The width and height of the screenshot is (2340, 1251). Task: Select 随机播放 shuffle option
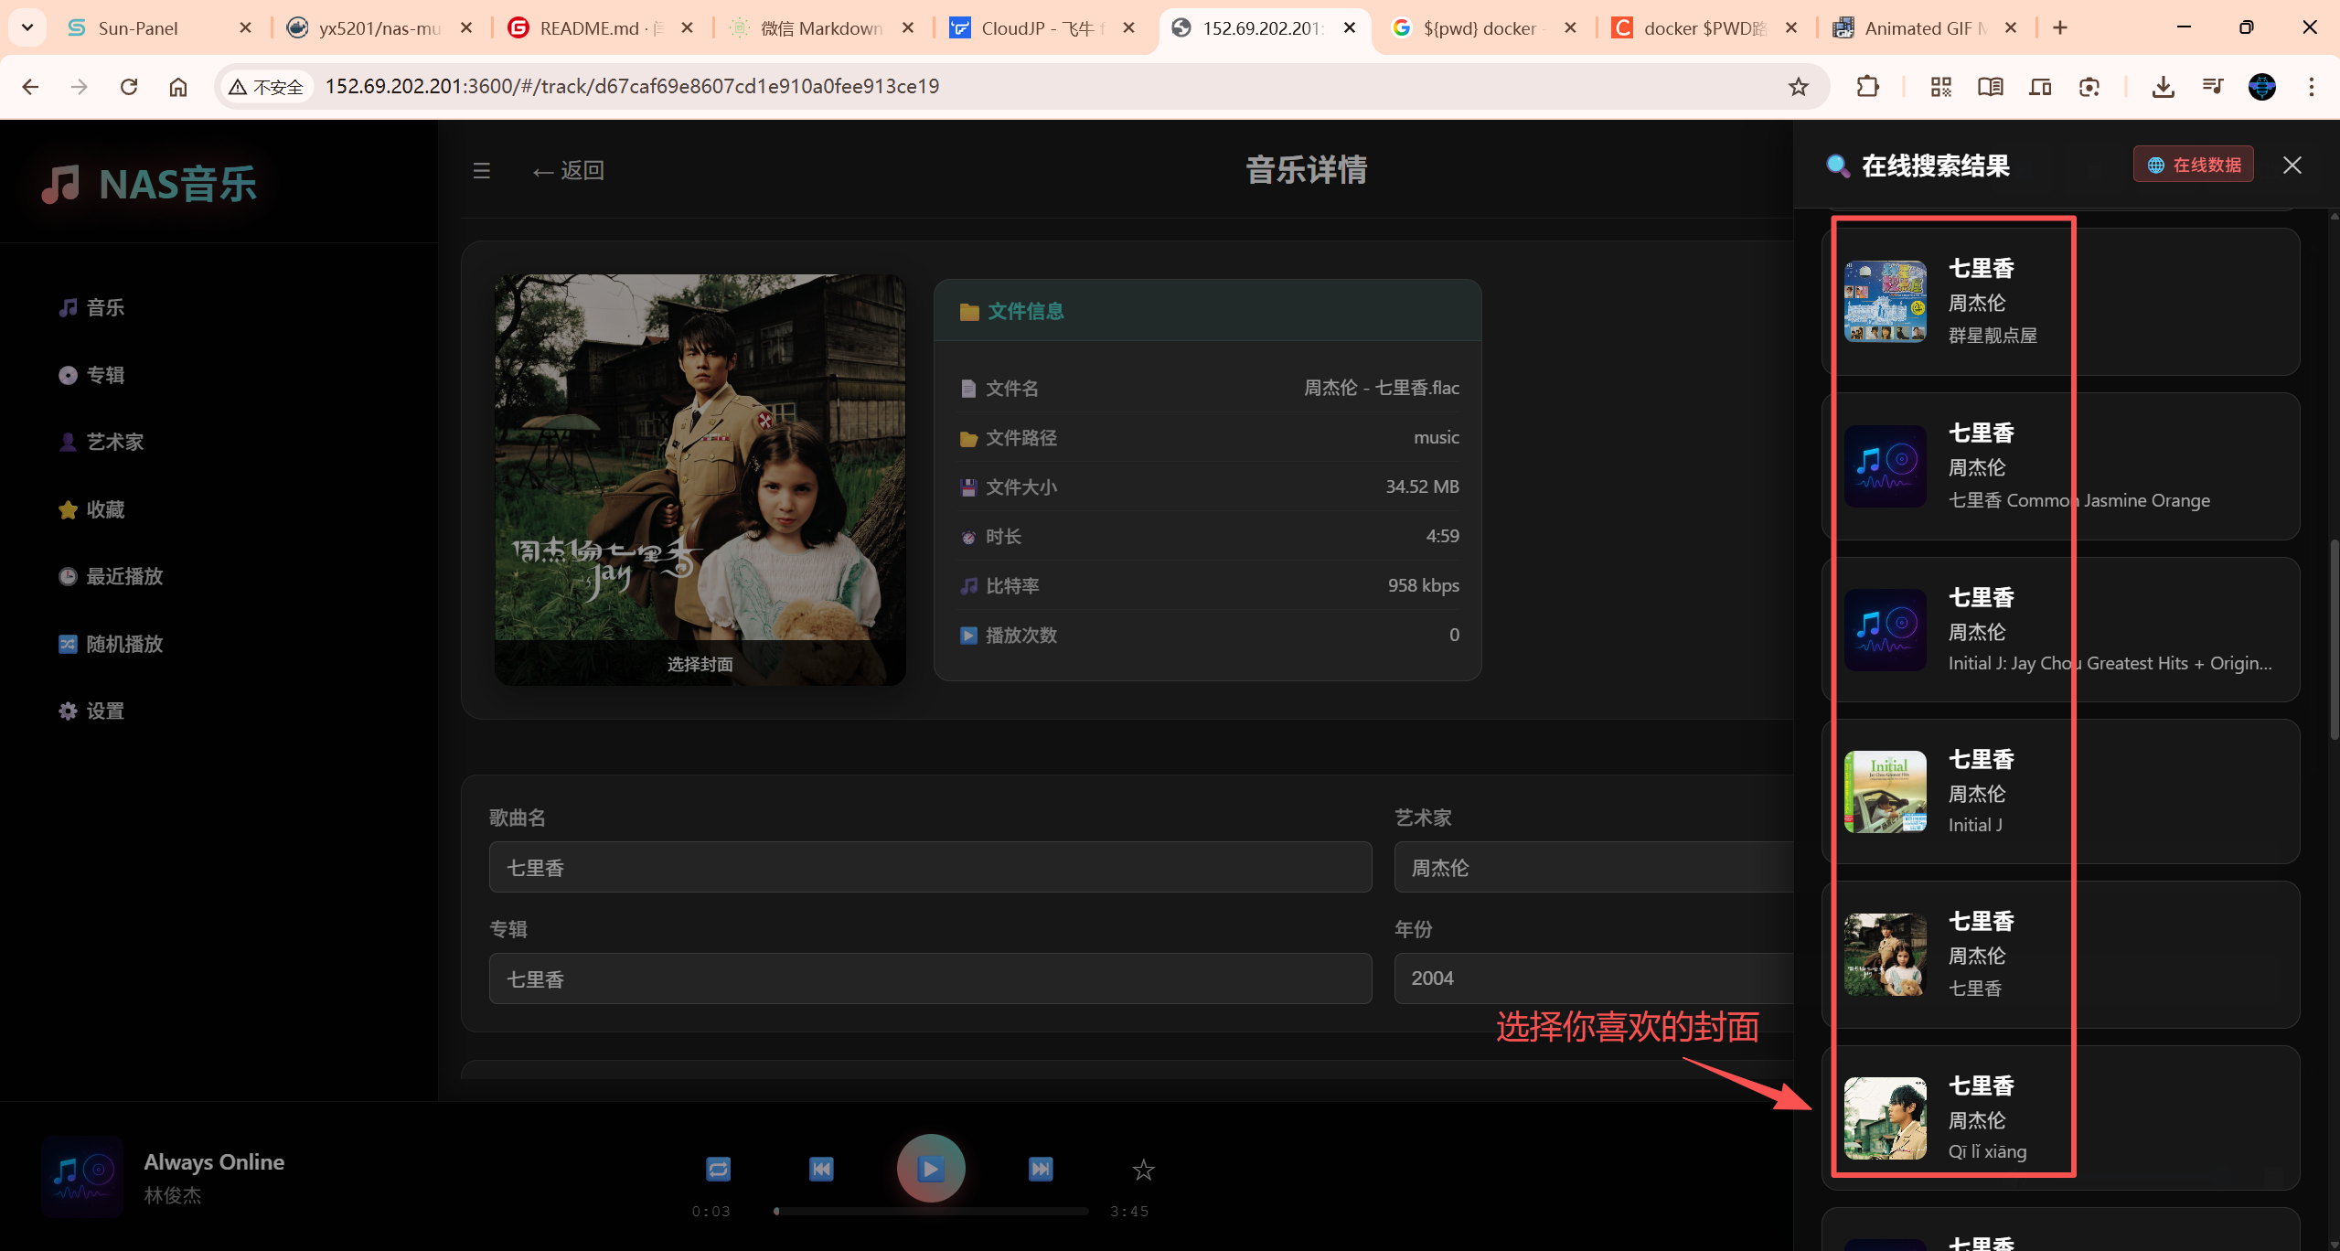click(x=123, y=644)
